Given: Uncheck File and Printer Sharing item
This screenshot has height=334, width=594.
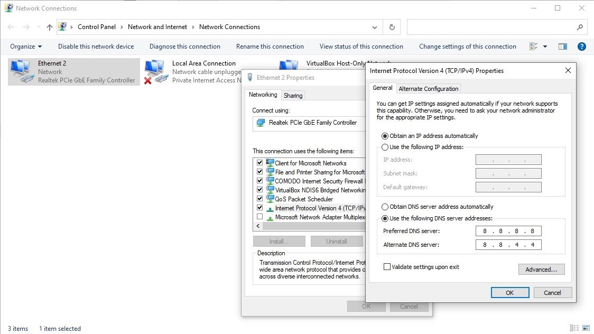Looking at the screenshot, I should 259,172.
